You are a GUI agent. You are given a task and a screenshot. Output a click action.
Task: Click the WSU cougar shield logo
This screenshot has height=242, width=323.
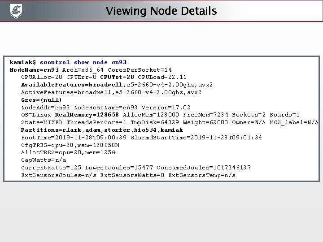16,11
